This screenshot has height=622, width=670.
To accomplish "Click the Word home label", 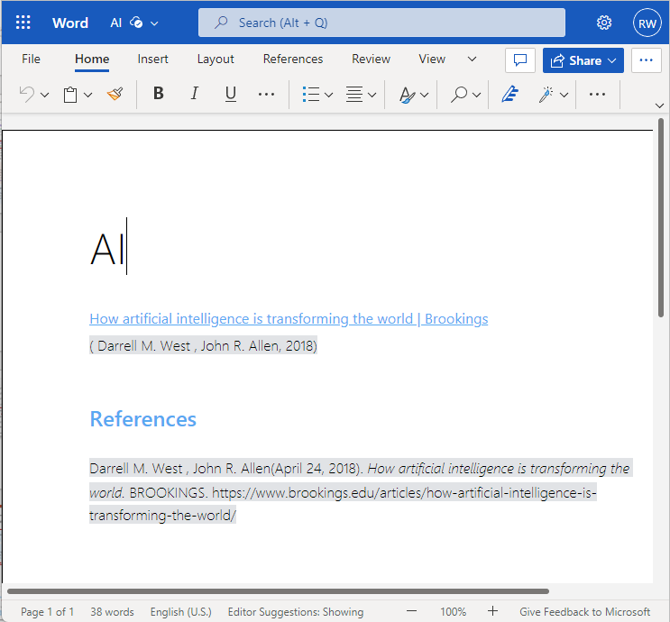I will coord(70,23).
